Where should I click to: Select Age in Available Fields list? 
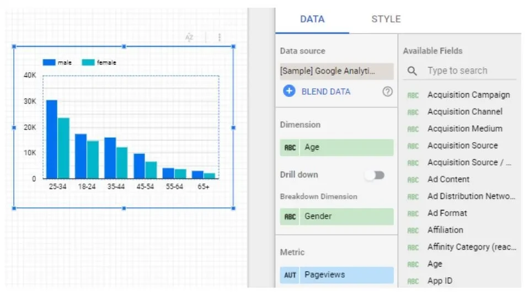(435, 264)
